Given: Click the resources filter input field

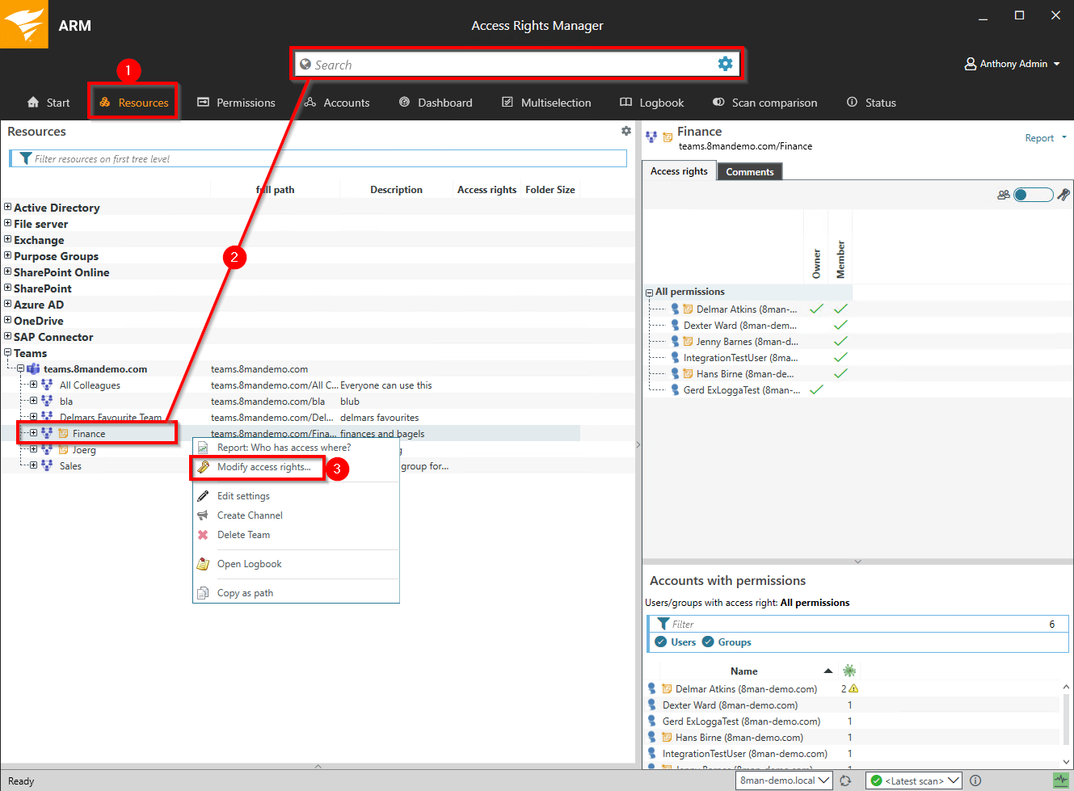Looking at the screenshot, I should [x=323, y=159].
